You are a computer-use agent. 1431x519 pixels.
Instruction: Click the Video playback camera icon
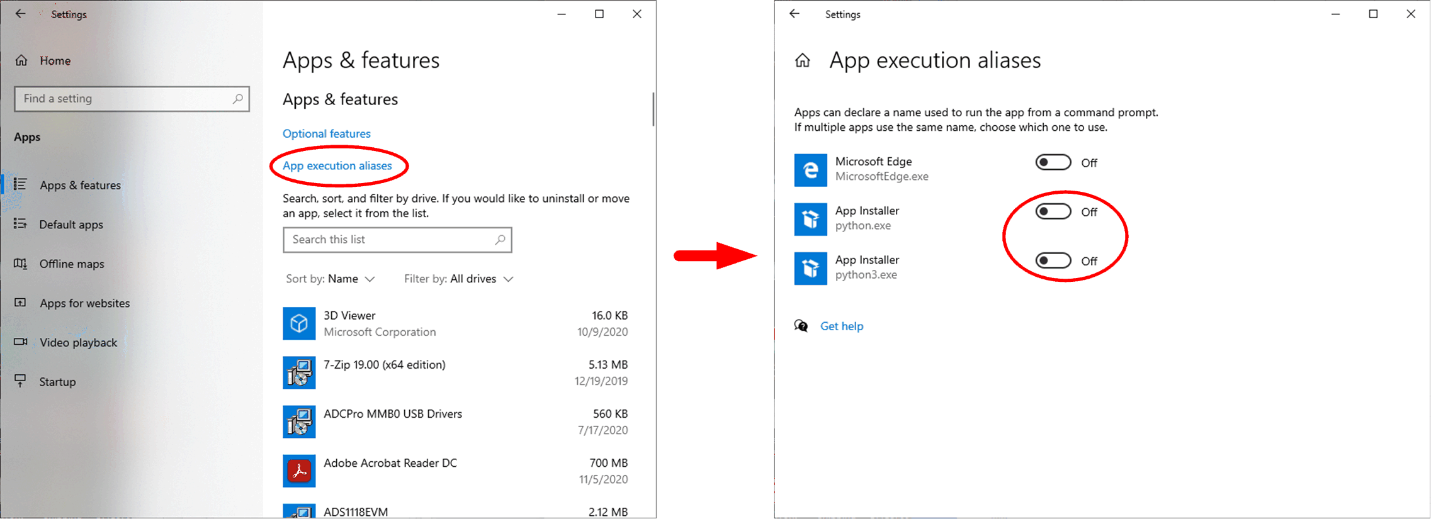(21, 342)
